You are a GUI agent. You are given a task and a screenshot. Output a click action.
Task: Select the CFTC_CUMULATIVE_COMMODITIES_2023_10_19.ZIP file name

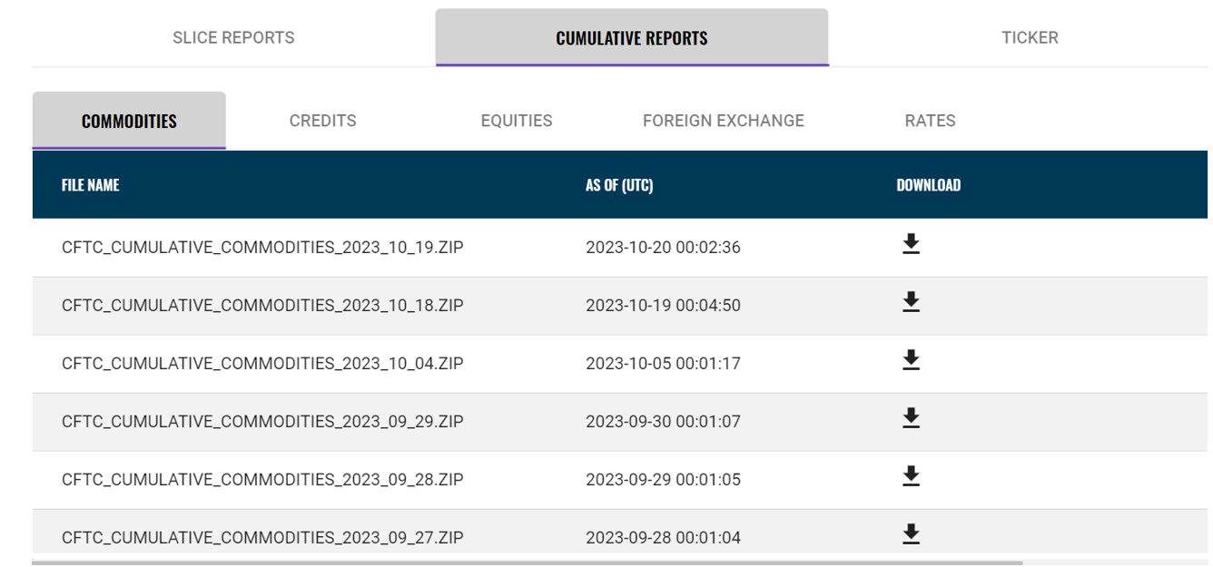(262, 247)
